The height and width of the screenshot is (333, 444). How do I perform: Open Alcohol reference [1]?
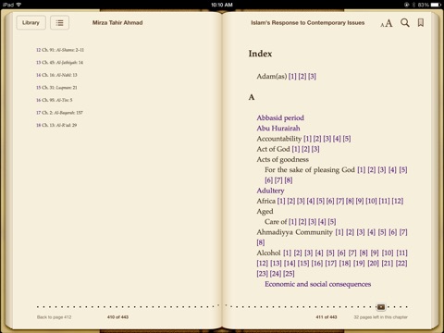(x=287, y=253)
